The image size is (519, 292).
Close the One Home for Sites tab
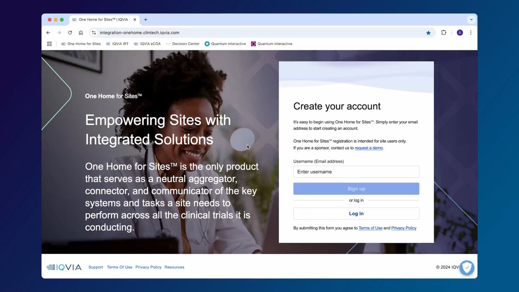135,19
